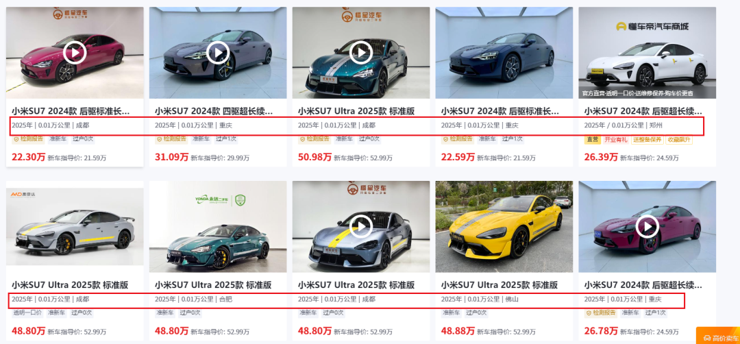Viewport: 740px width, 344px height.
Task: Open the white SU7 Zhengzhou listing image
Action: [x=647, y=52]
